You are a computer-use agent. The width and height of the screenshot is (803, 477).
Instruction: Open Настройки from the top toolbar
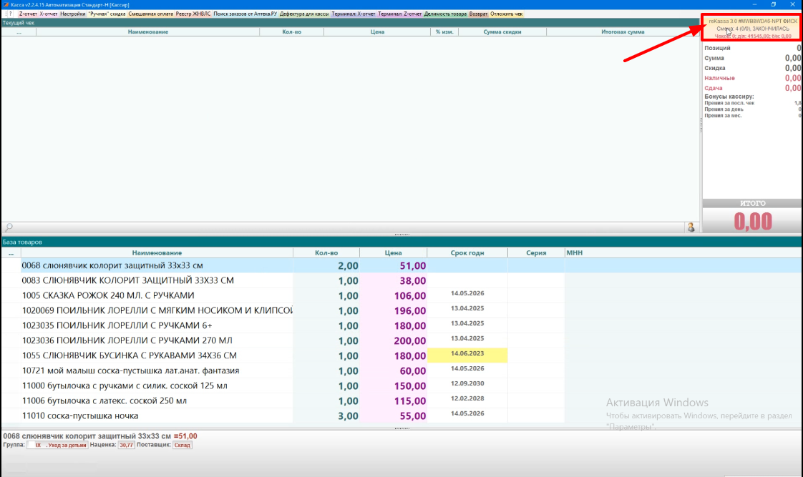[72, 14]
